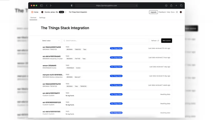Click the TNIT100 tag
This screenshot has height=120, width=213.
click(77, 59)
